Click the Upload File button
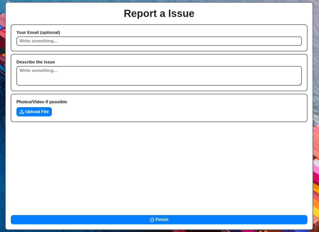This screenshot has width=319, height=232. [x=34, y=112]
